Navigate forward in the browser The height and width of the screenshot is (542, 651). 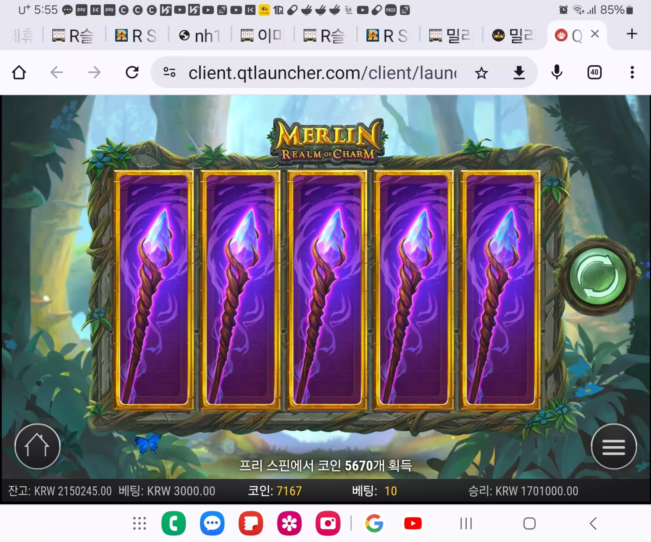coord(94,72)
